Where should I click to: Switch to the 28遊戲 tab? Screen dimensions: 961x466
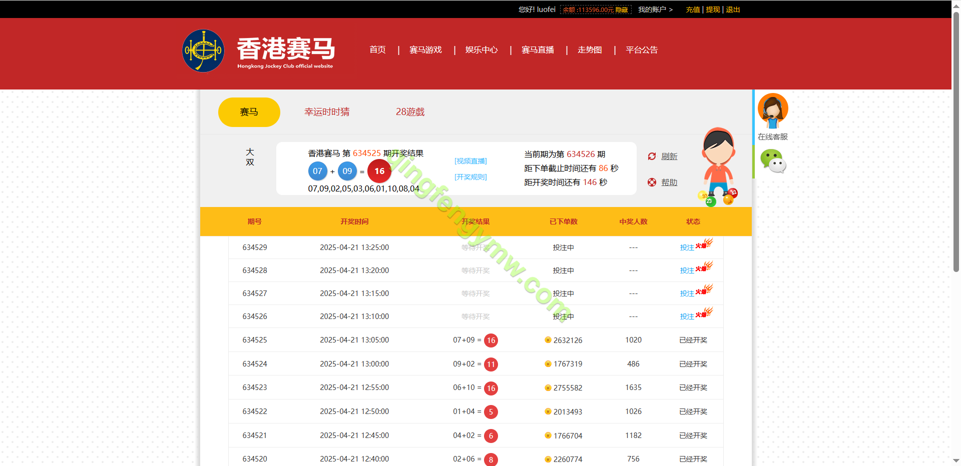click(410, 112)
